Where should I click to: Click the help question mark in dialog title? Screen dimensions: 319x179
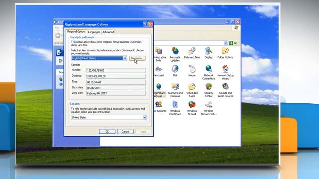pos(145,24)
